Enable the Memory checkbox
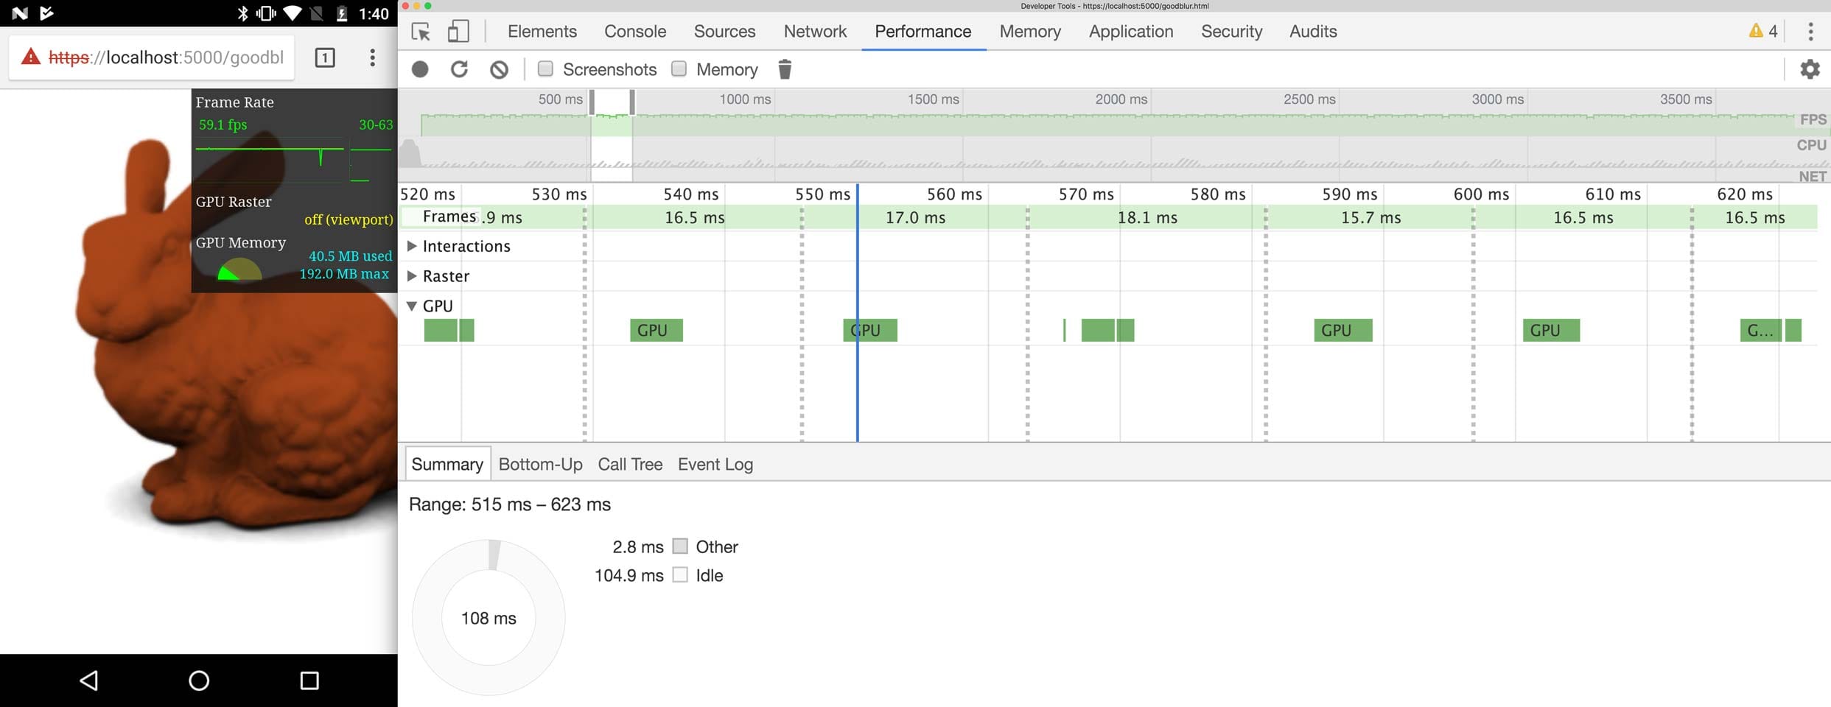 (x=679, y=69)
